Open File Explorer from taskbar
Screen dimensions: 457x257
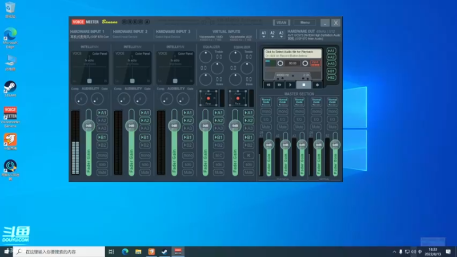click(138, 252)
